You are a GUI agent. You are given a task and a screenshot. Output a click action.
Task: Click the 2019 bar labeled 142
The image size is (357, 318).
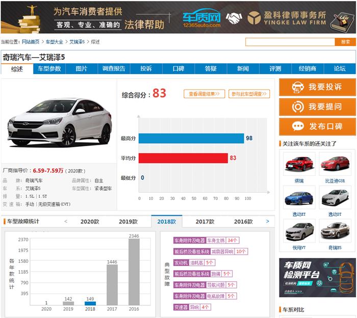(x=68, y=303)
